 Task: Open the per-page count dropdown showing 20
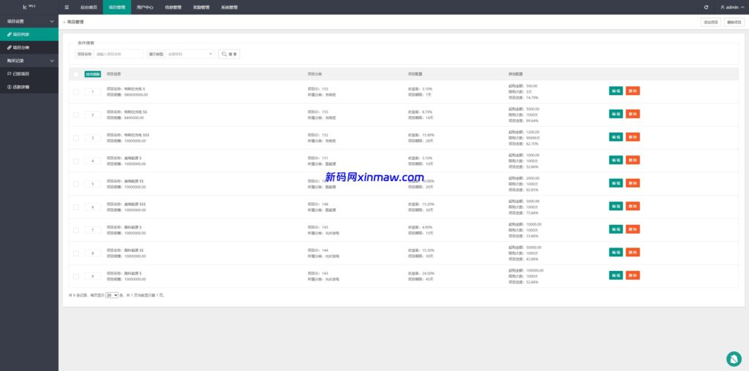pos(112,295)
